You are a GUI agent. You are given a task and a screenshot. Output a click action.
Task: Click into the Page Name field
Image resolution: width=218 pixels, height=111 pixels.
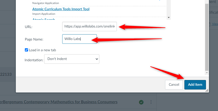click(80, 39)
